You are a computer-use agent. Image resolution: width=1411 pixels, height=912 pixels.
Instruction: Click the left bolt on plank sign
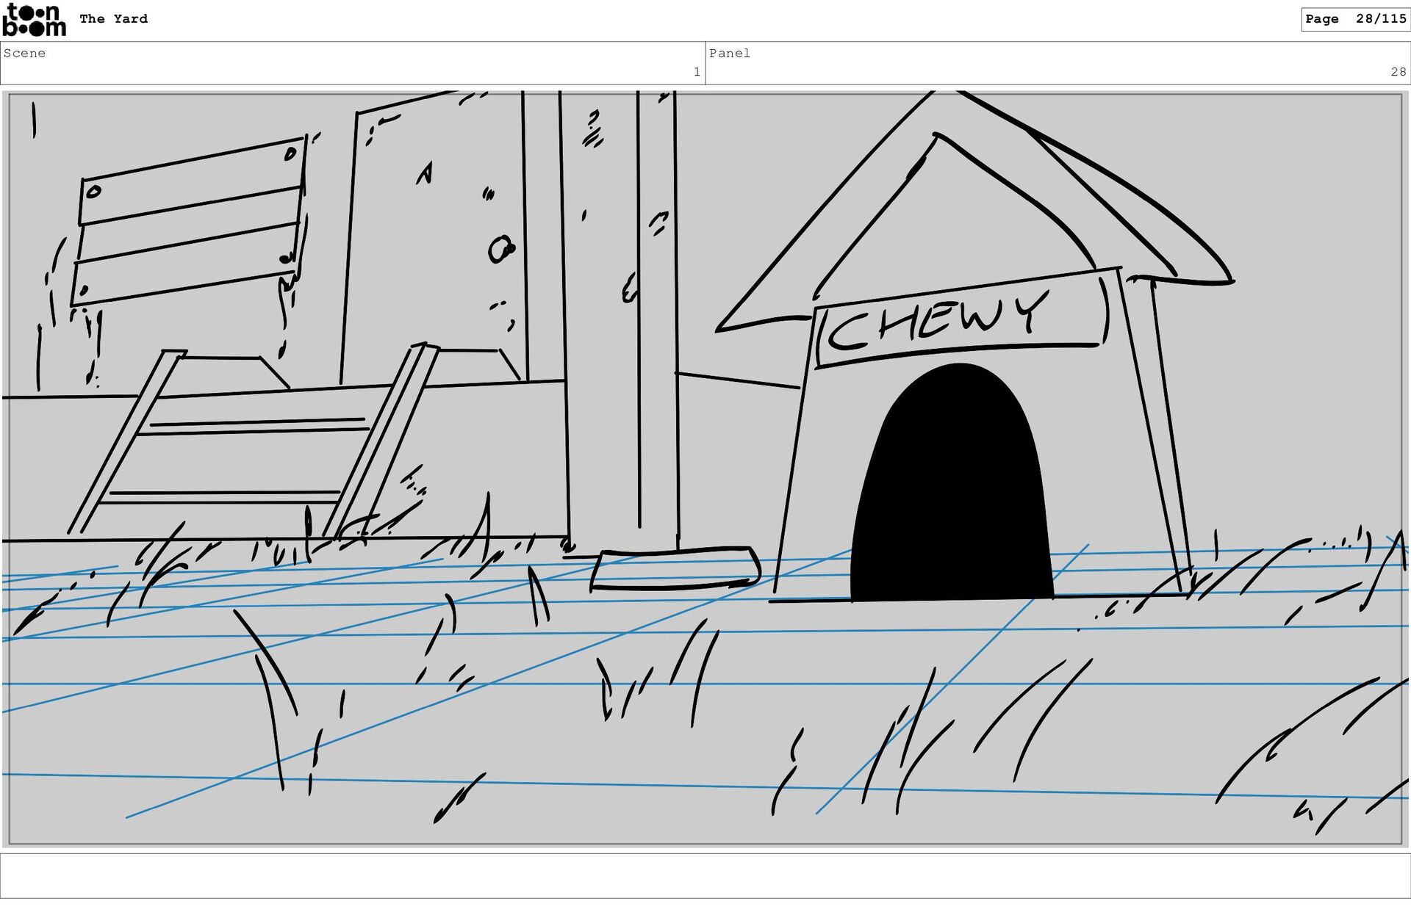(93, 192)
